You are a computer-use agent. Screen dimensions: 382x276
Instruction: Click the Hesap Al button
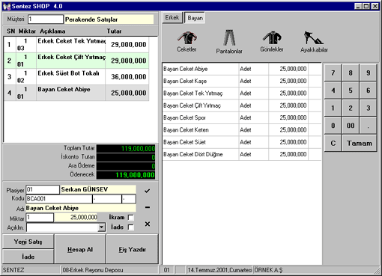80,249
